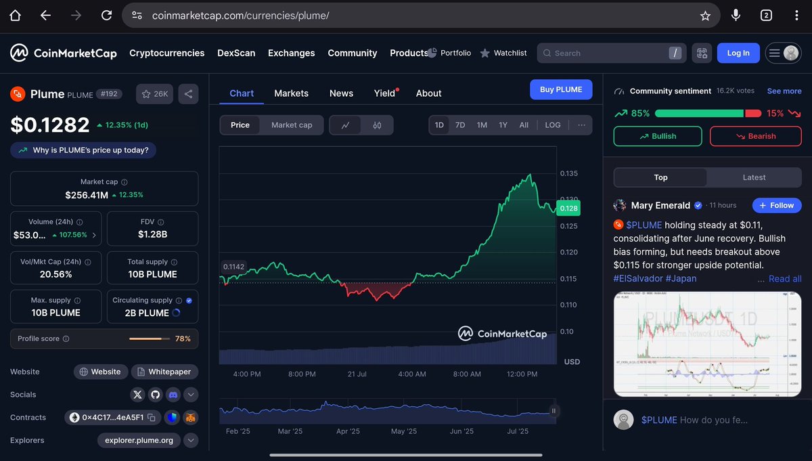Open the browser profile menu icon
812x461 pixels.
(x=796, y=15)
